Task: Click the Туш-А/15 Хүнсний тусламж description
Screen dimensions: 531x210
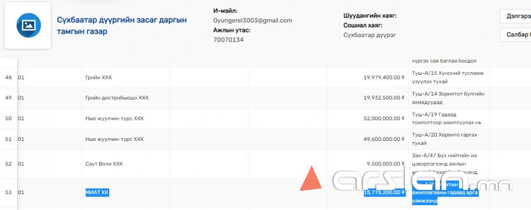Action: 447,78
